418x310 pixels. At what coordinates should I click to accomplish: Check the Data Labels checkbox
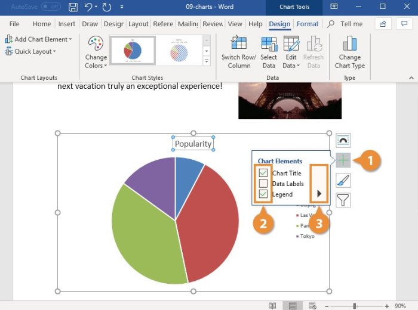[x=263, y=184]
